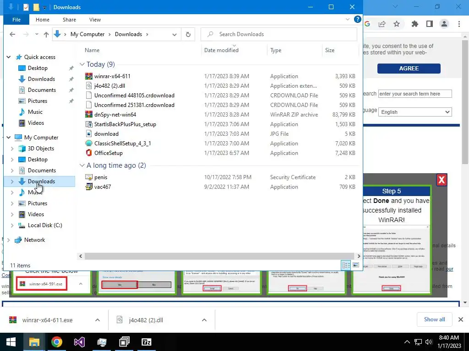This screenshot has height=351, width=469.
Task: Collapse the A long time ago group
Action: 82,165
